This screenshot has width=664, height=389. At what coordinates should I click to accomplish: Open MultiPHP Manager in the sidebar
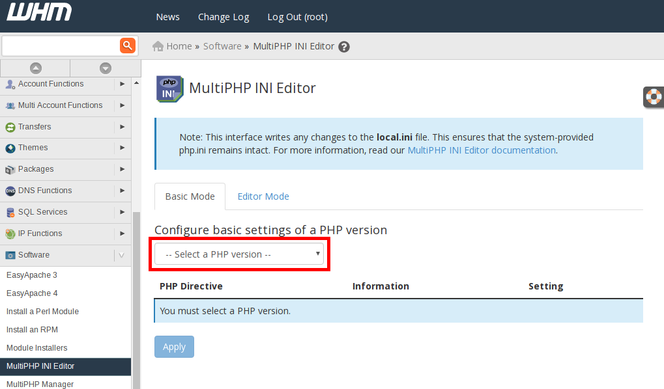(40, 384)
